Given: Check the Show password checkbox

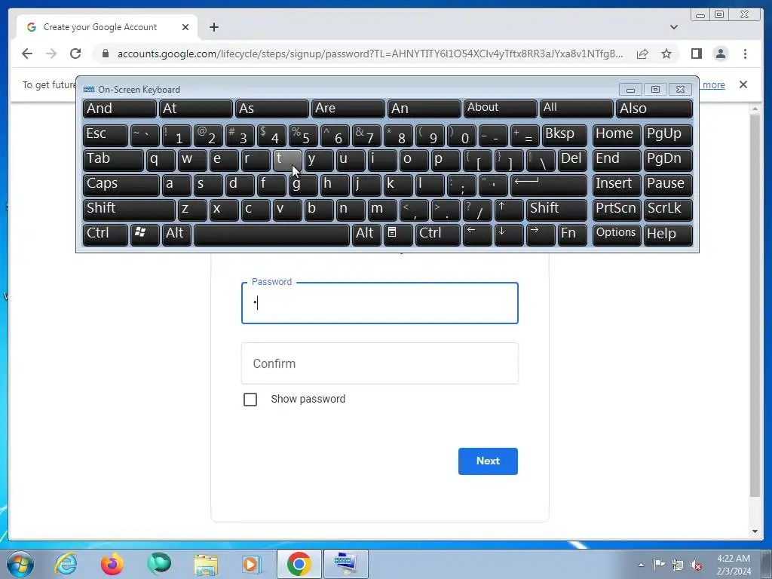Looking at the screenshot, I should click(x=250, y=400).
